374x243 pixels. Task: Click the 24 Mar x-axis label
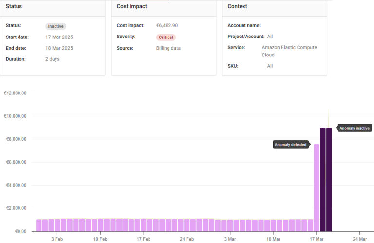click(x=359, y=239)
